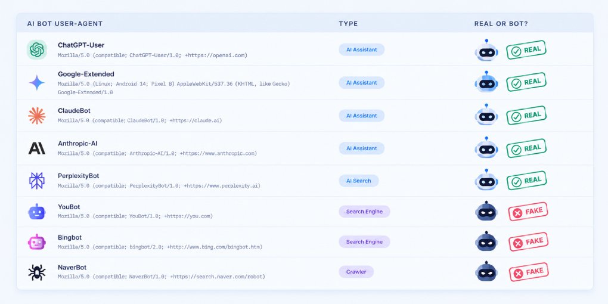The width and height of the screenshot is (608, 304).
Task: Click the PerplexityBot name text
Action: coord(78,176)
